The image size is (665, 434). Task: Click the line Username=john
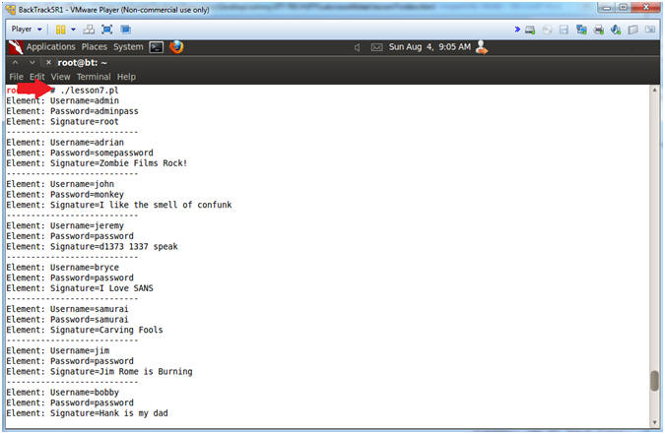[x=60, y=184]
